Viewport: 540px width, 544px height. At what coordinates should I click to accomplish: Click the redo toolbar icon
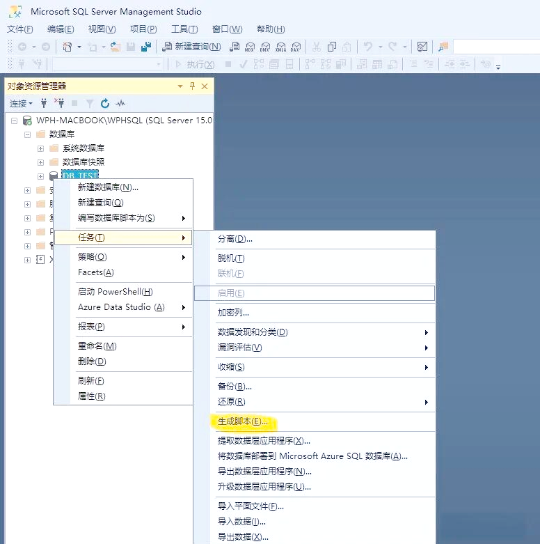[392, 46]
